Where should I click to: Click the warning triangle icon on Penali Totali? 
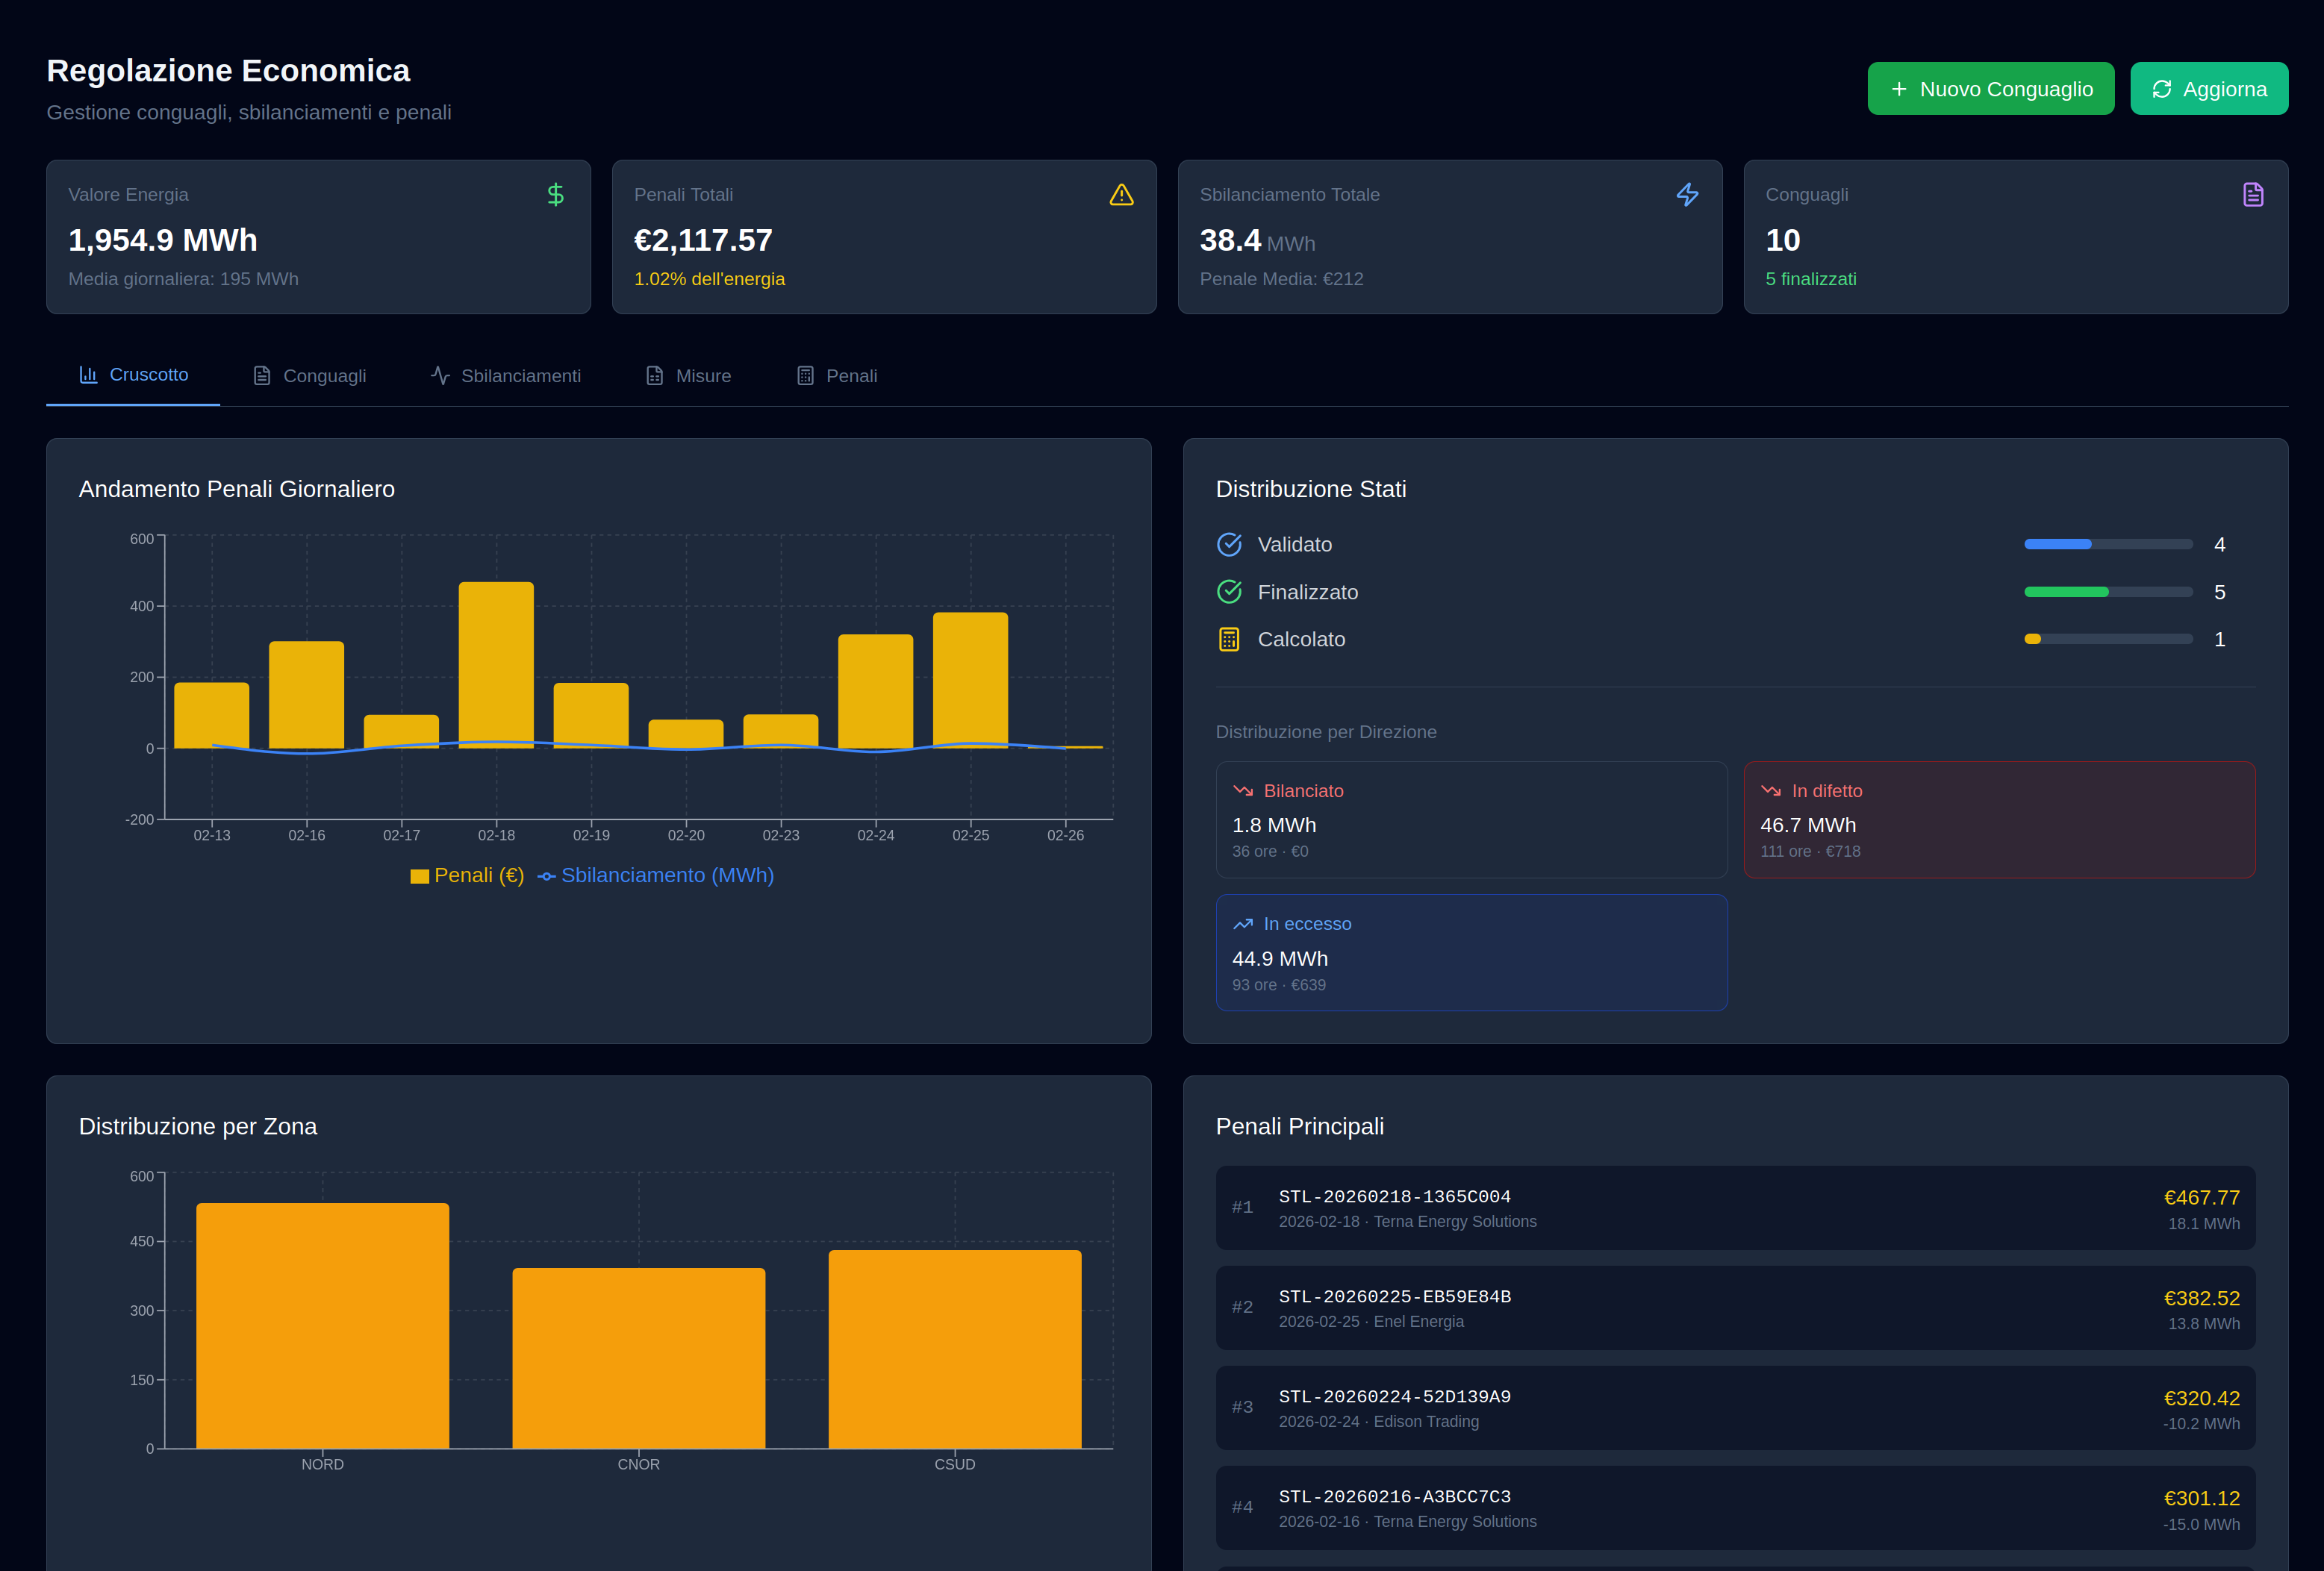pos(1121,194)
